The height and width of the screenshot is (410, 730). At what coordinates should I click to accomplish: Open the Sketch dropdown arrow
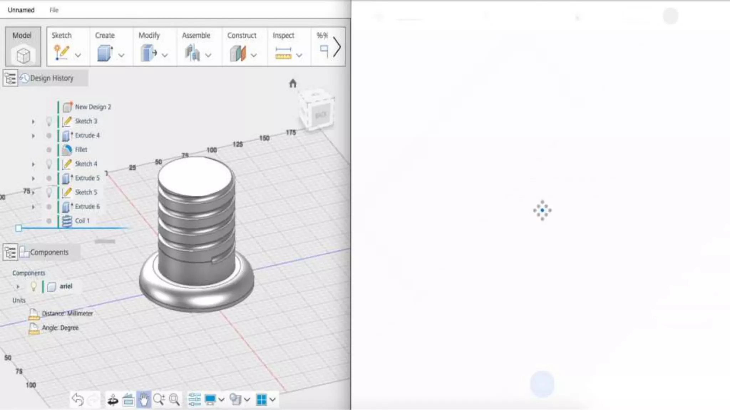[x=78, y=56]
